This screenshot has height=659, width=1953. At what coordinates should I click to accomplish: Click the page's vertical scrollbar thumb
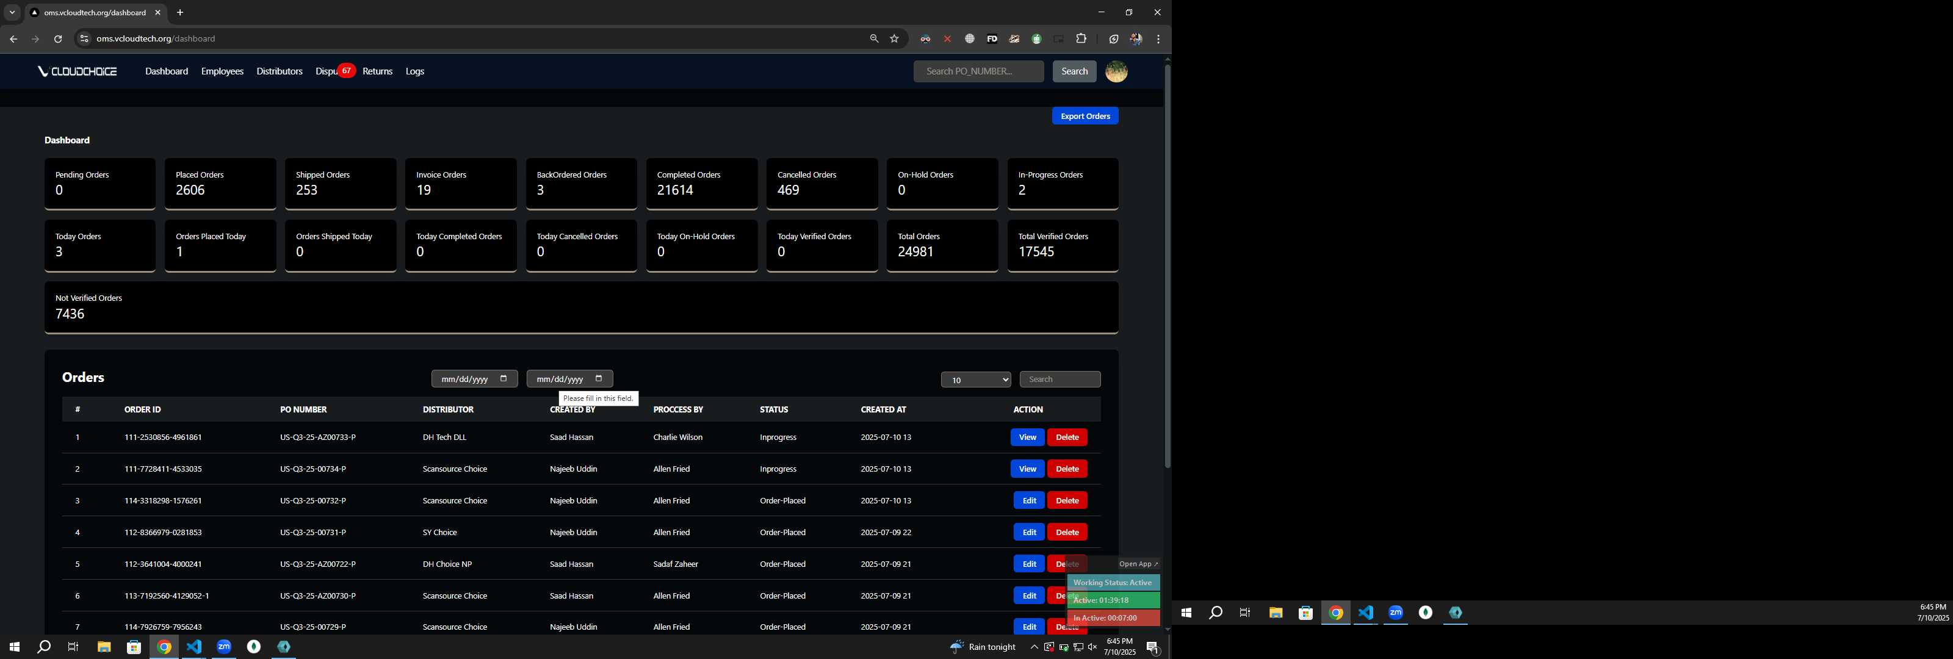pyautogui.click(x=1168, y=265)
